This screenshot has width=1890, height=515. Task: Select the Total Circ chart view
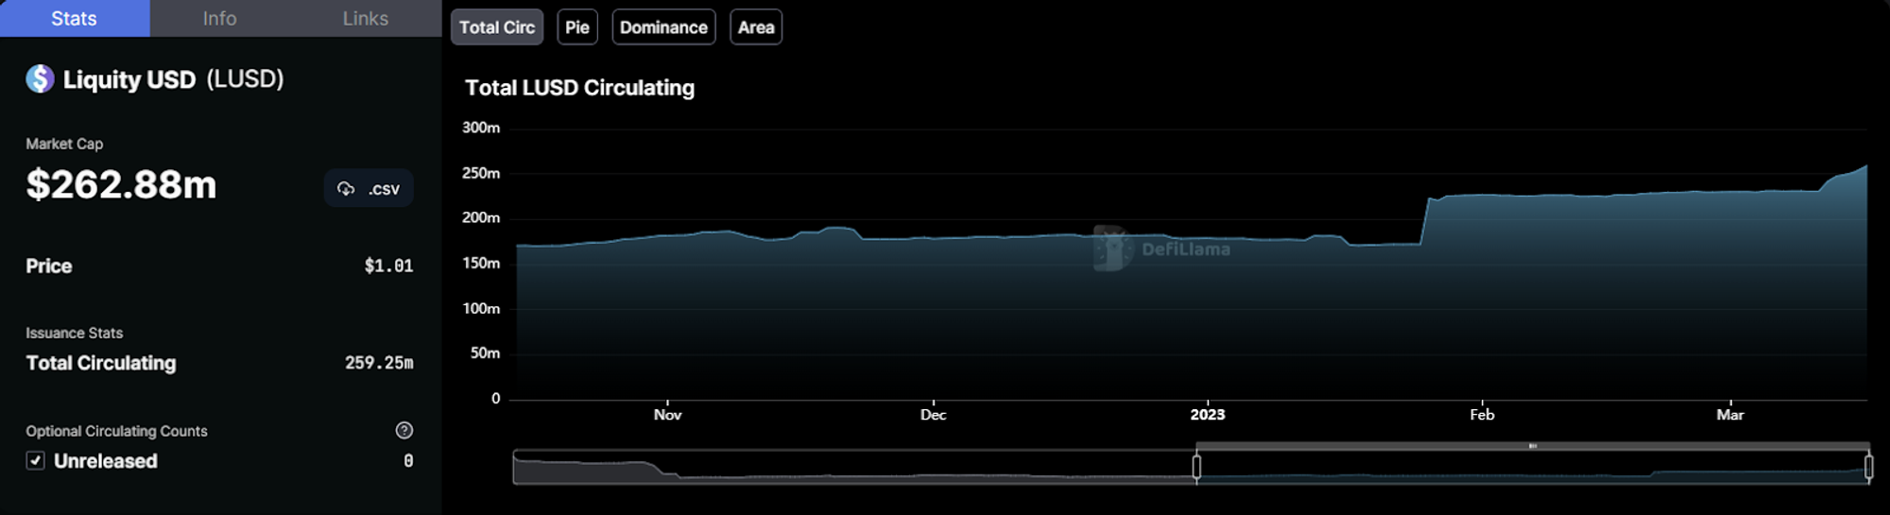coord(497,27)
